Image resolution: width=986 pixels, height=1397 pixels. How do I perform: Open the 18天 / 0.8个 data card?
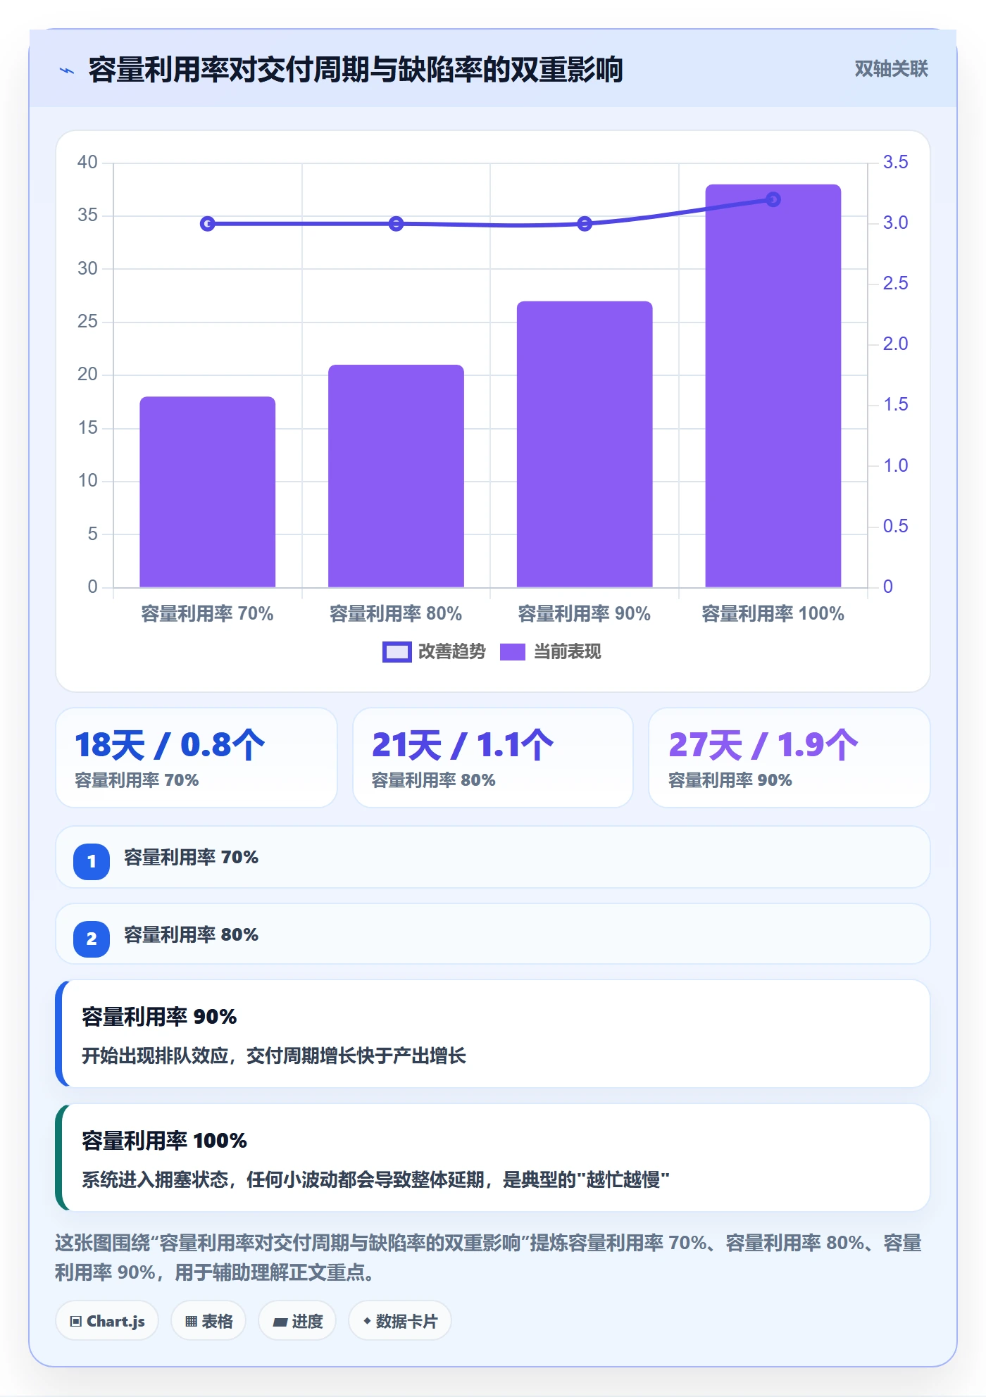pyautogui.click(x=196, y=758)
